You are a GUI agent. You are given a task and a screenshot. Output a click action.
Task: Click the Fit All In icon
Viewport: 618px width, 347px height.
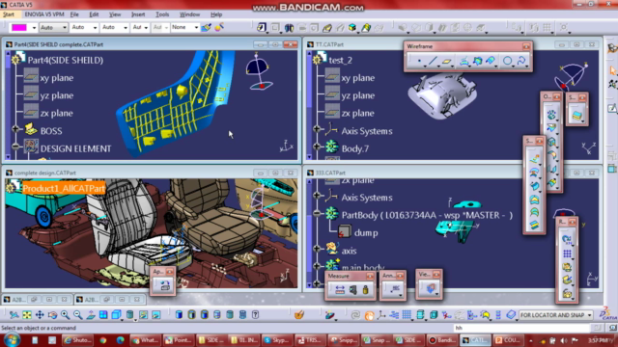point(27,315)
